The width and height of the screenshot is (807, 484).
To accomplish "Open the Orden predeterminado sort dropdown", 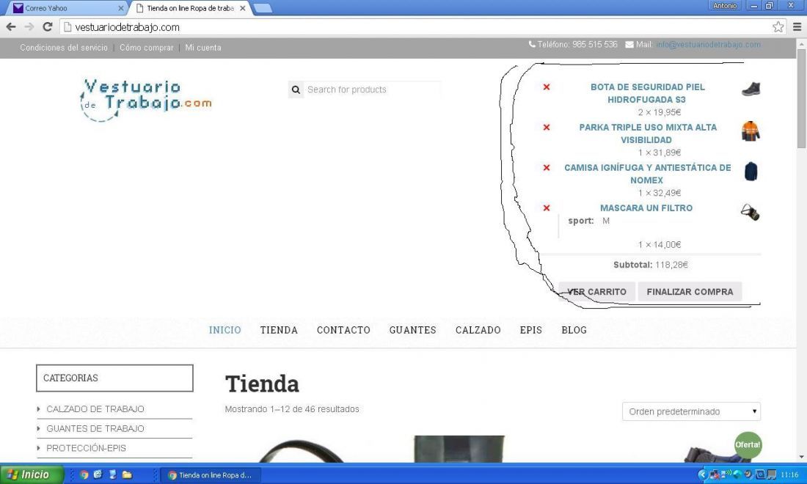I will pyautogui.click(x=691, y=411).
